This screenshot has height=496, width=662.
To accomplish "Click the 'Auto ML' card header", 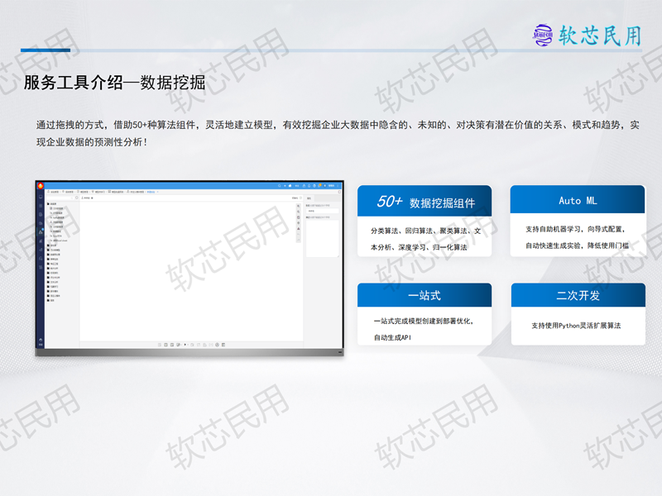I will coord(578,199).
